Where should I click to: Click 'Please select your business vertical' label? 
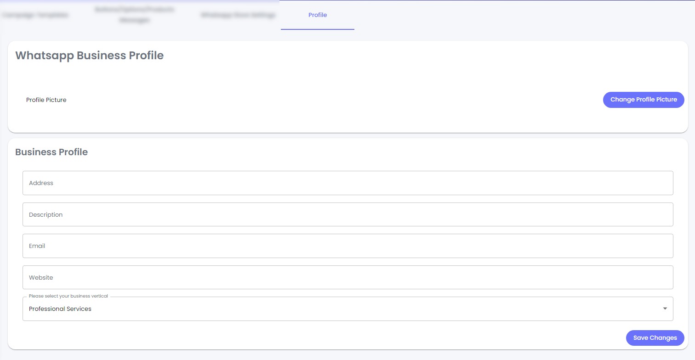[68, 296]
